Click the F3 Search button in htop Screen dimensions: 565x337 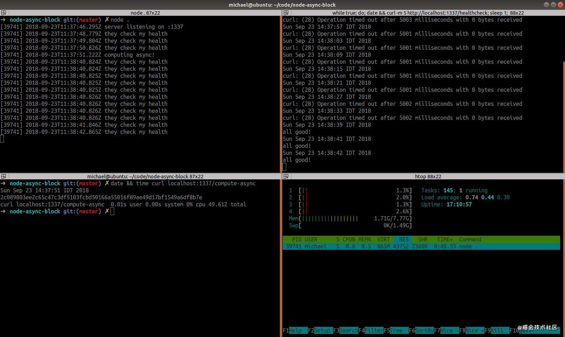pyautogui.click(x=346, y=330)
